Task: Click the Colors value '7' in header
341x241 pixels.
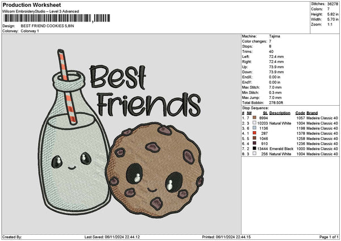Action: [328, 9]
